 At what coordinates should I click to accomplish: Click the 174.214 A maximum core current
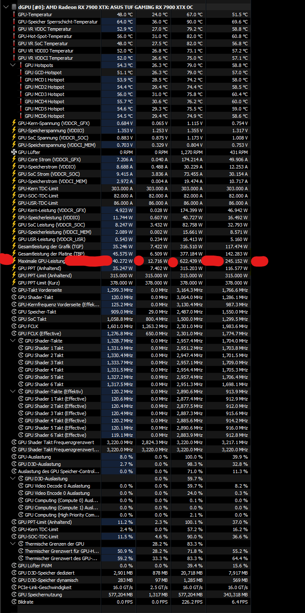[191, 160]
